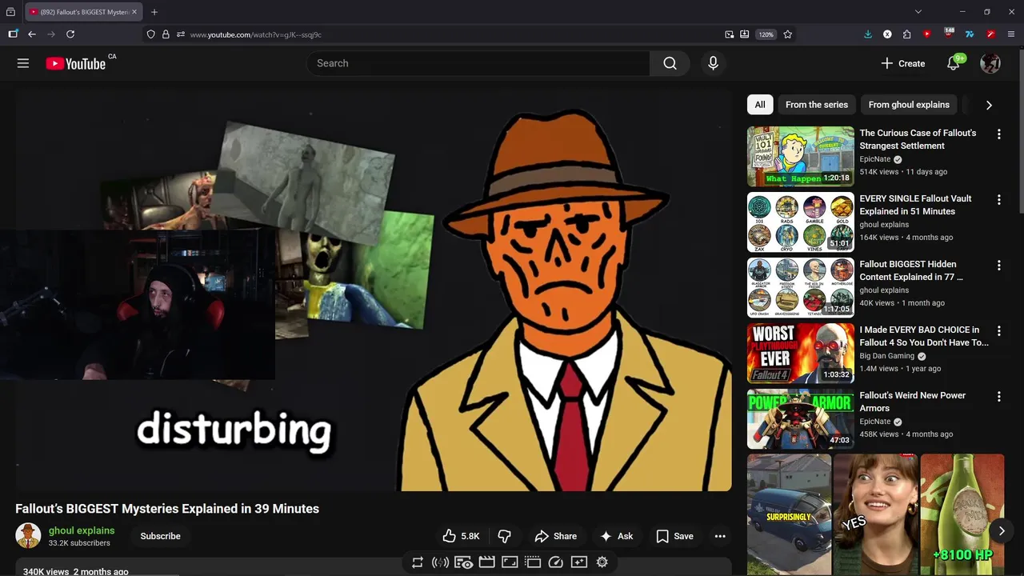Bookmark this page with star icon

click(x=788, y=34)
